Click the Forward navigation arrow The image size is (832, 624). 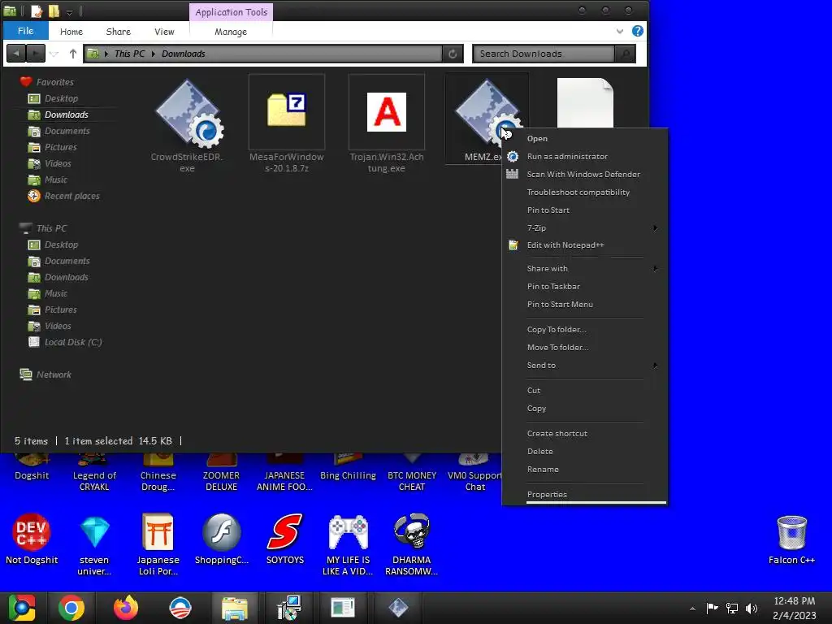(x=36, y=54)
